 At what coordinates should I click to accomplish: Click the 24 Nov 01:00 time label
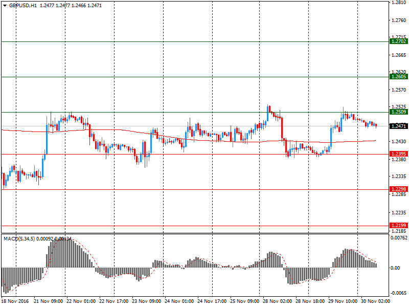click(179, 301)
